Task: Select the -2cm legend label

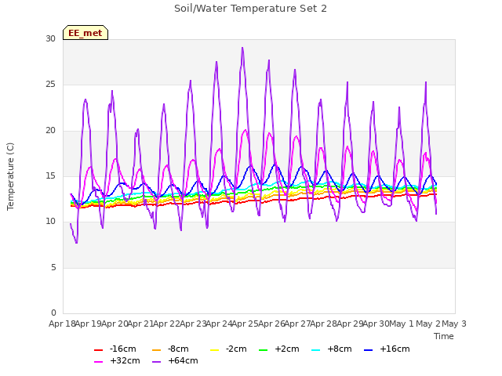Action: [x=236, y=349]
